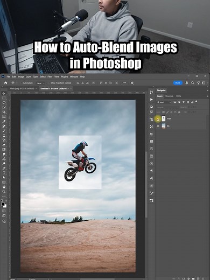Open more alignment options ellipsis

tap(124, 83)
